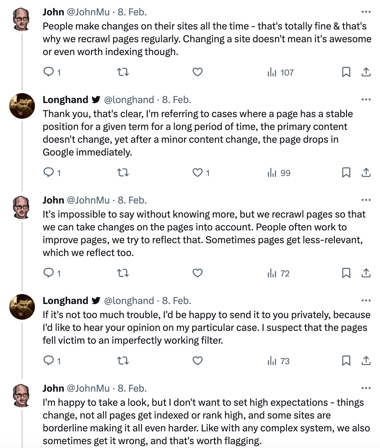The height and width of the screenshot is (448, 380).
Task: Like John's tweet with 107 views
Action: (x=197, y=72)
